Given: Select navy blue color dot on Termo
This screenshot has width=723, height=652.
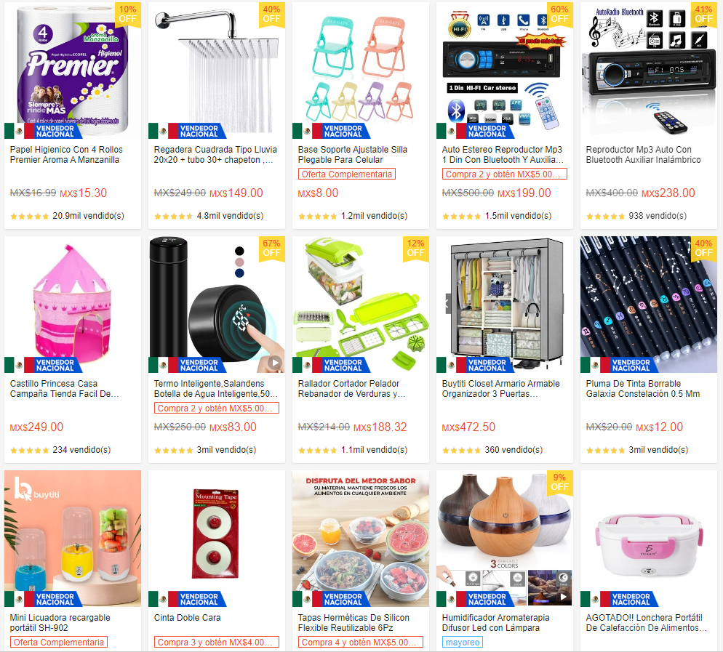Looking at the screenshot, I should coord(239,273).
